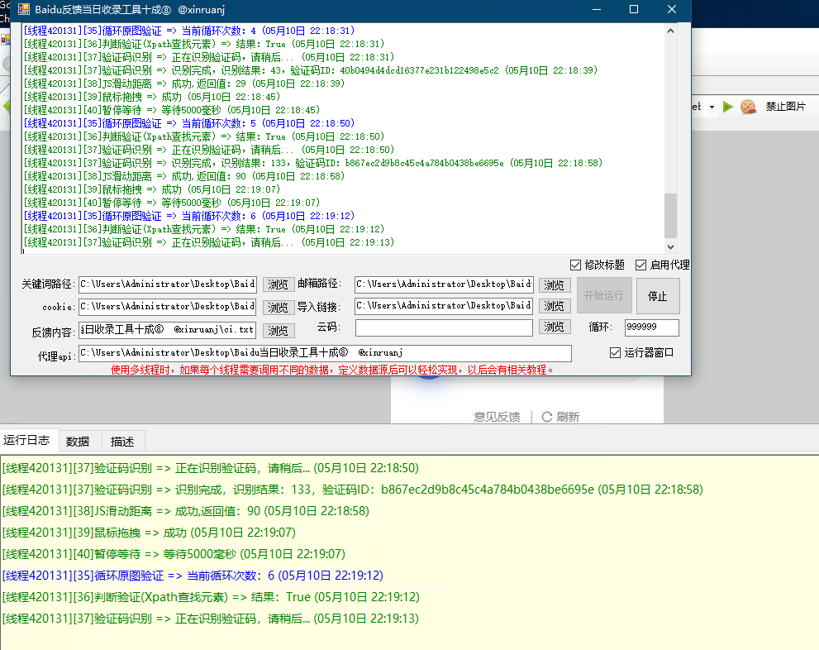The height and width of the screenshot is (650, 819).
Task: In the bottom 运行日志 panel, click the 结果: True line
Action: 211,597
